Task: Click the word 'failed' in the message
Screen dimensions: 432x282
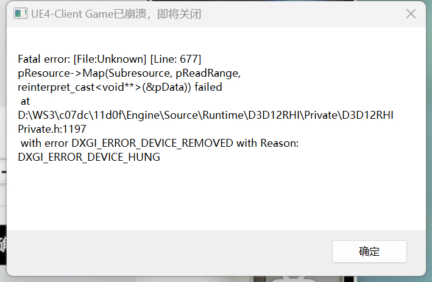Action: [x=208, y=87]
